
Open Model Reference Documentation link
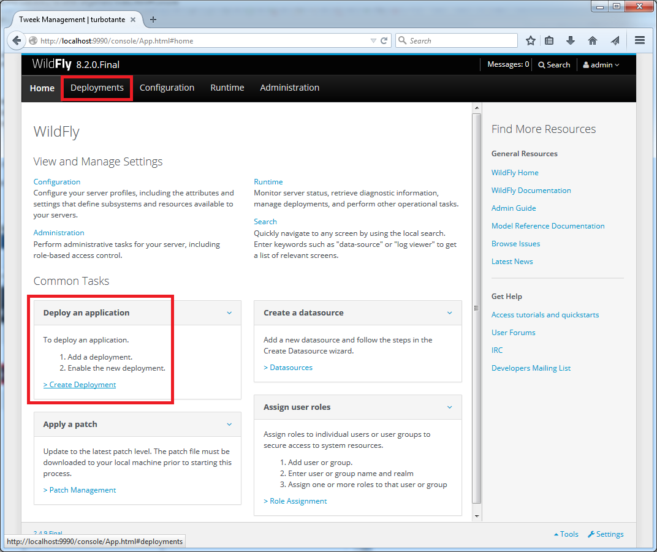point(548,225)
